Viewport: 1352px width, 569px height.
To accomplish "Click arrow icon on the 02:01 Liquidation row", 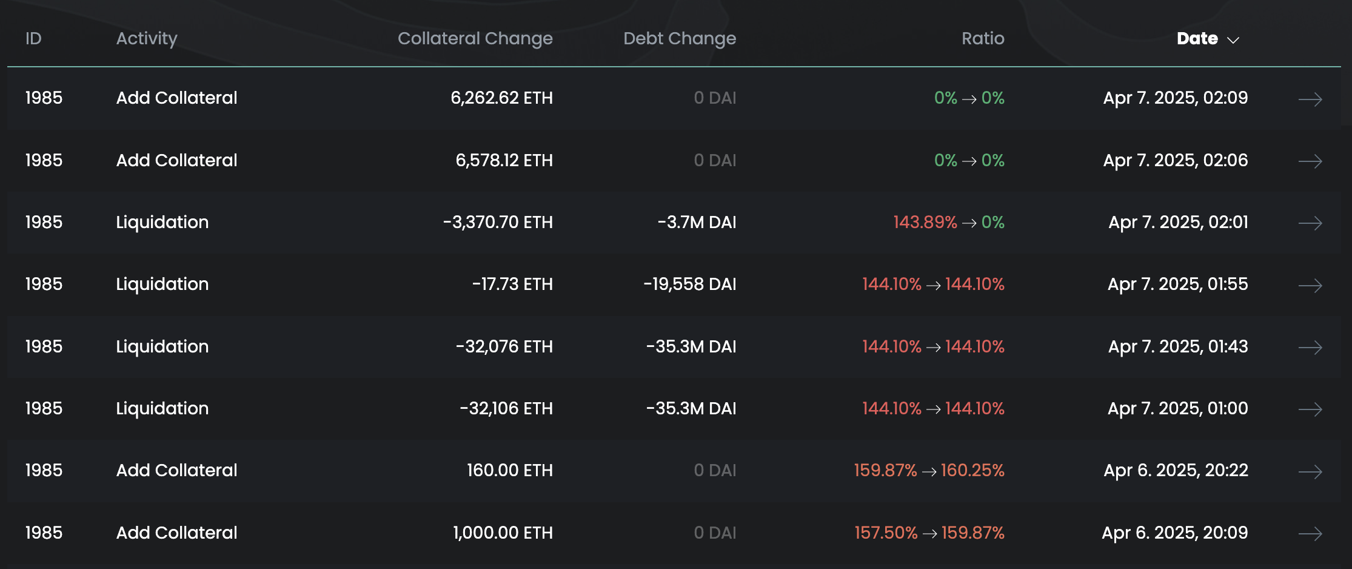I will [1310, 223].
